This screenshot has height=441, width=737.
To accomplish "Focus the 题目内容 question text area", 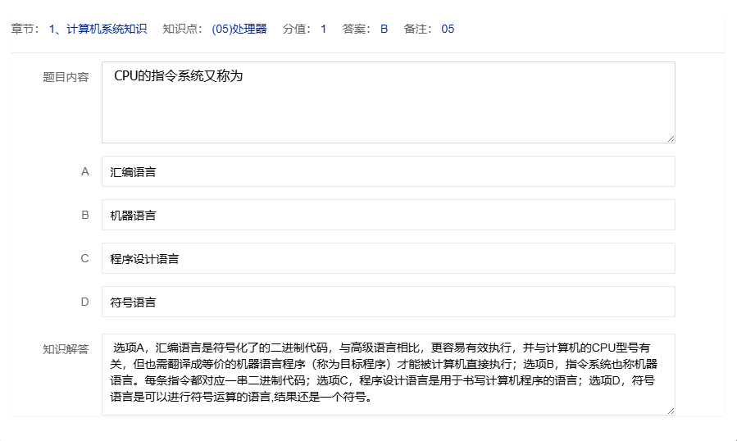I will 388,102.
